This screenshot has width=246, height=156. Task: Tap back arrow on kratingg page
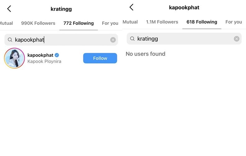9,9
